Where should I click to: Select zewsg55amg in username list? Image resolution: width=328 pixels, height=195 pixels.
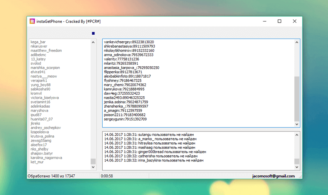coord(41,140)
